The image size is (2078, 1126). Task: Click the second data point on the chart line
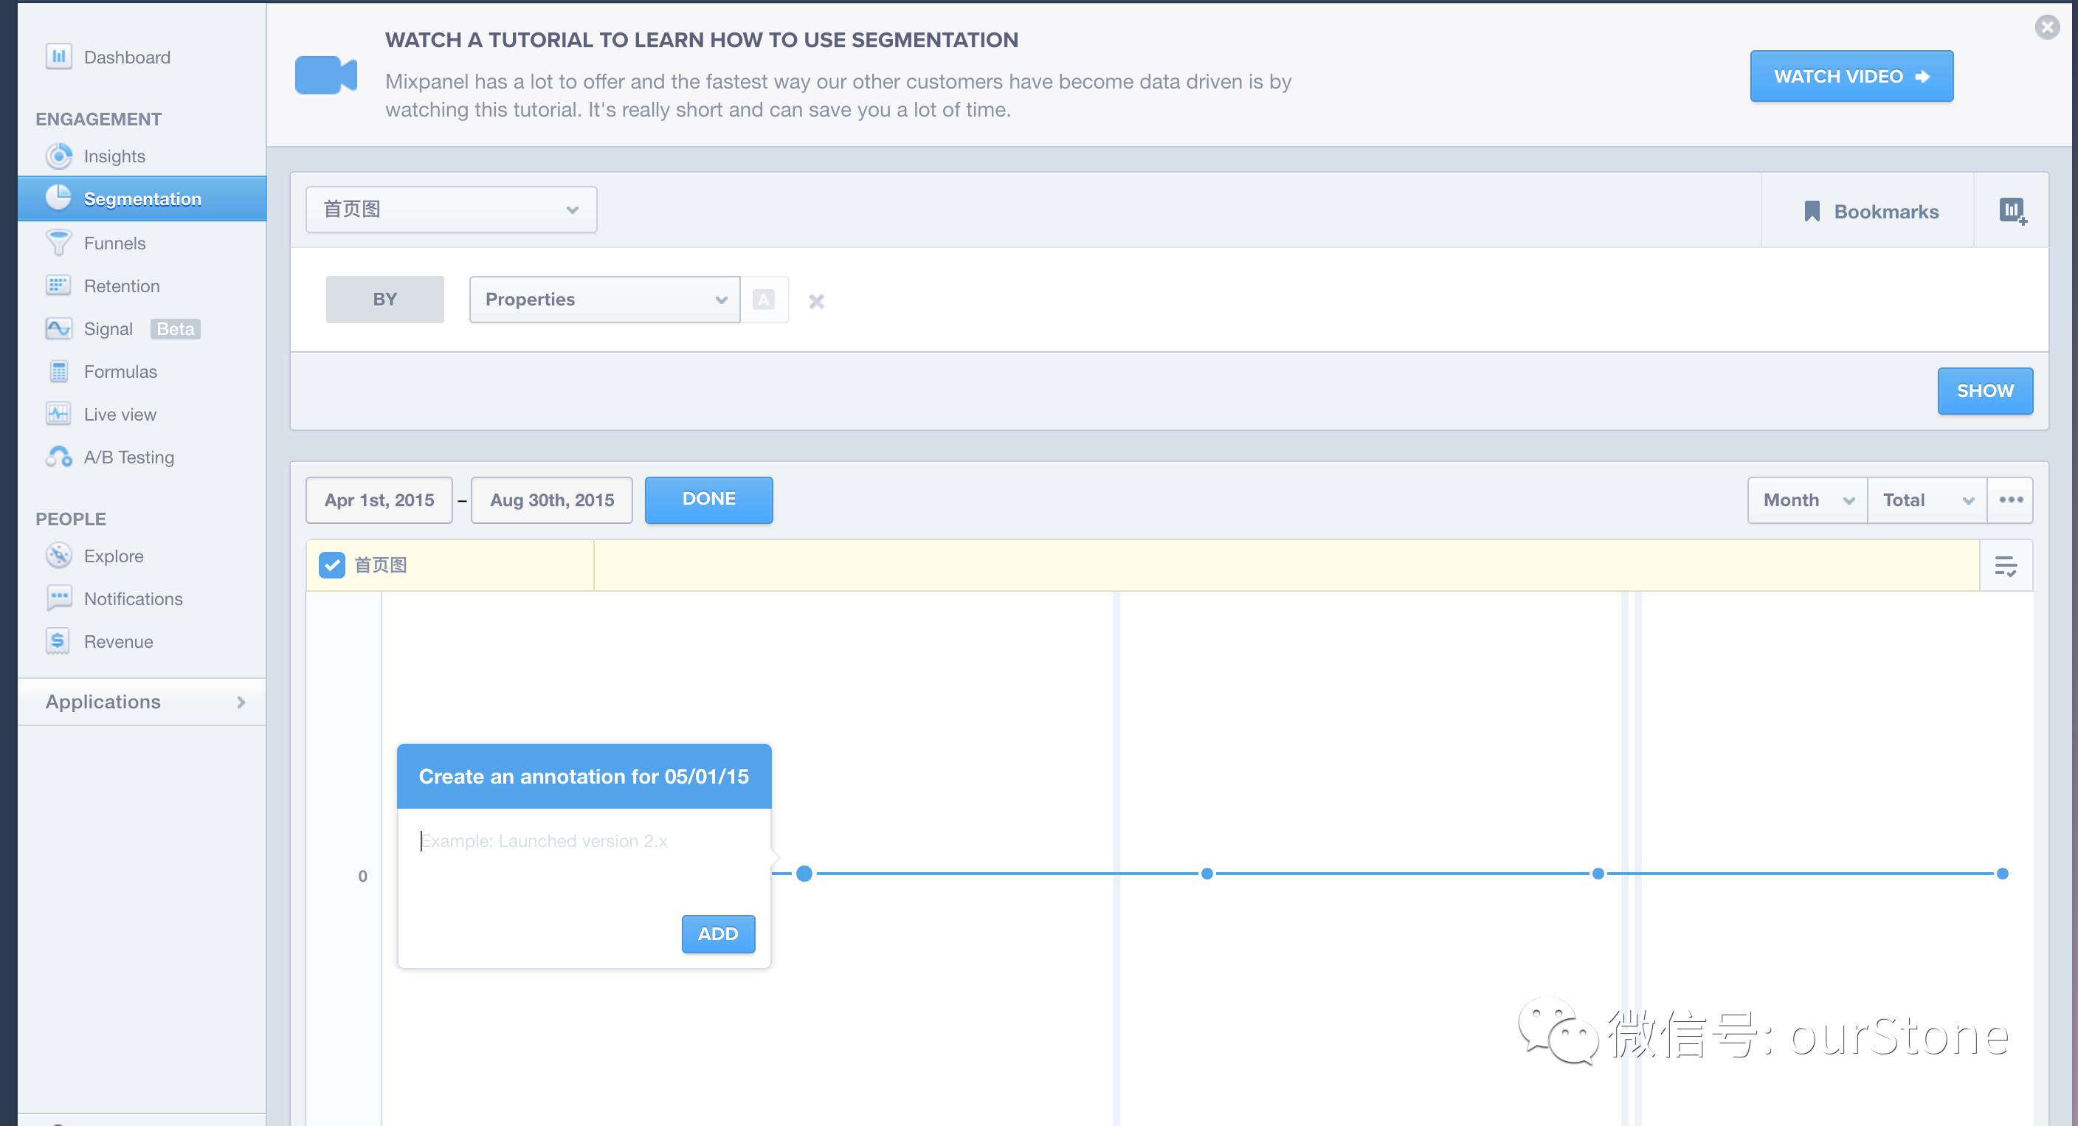pos(1207,874)
